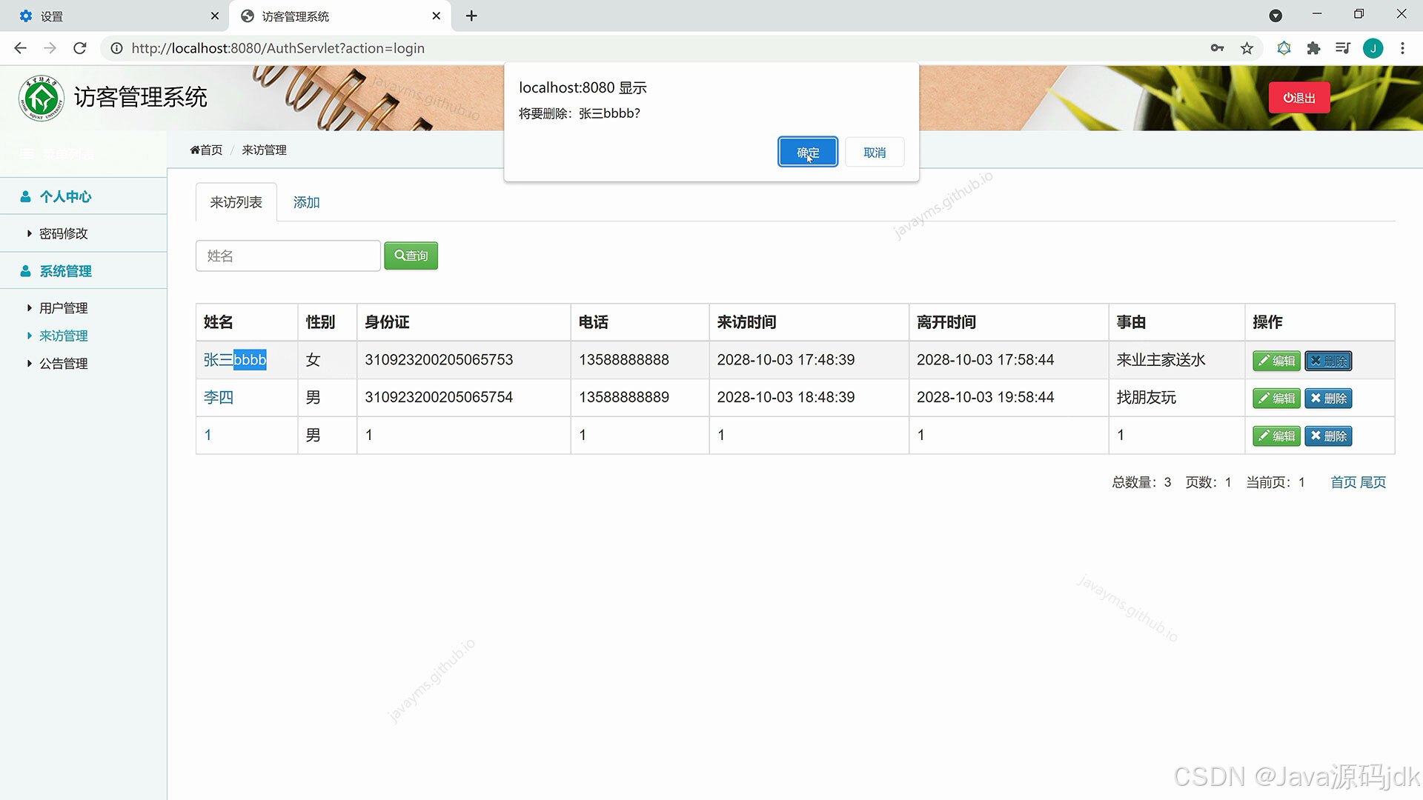
Task: Close the 设置 browser tab
Action: (x=214, y=16)
